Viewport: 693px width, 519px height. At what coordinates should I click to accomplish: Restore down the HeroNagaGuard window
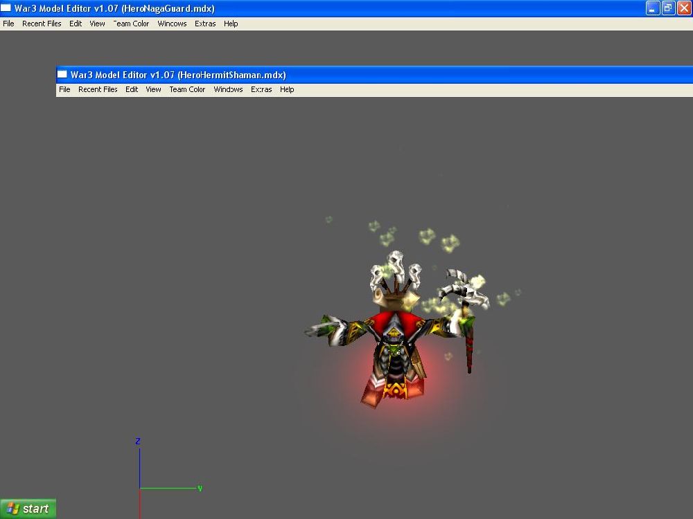click(x=668, y=8)
